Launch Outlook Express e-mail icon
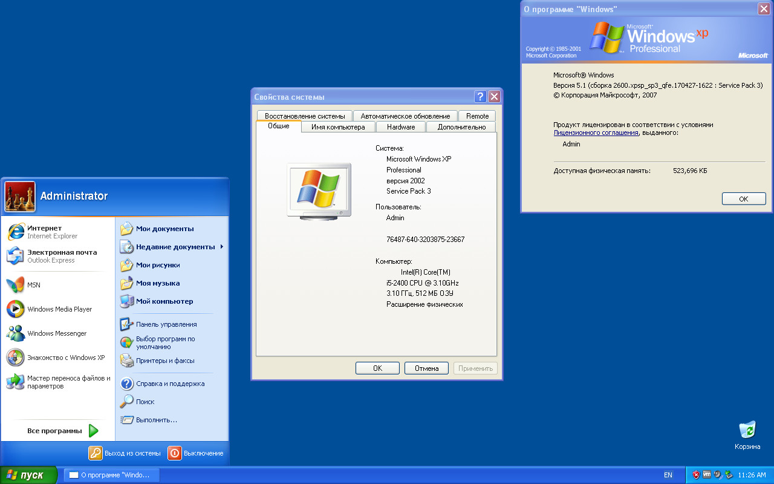Image resolution: width=774 pixels, height=484 pixels. pos(15,256)
